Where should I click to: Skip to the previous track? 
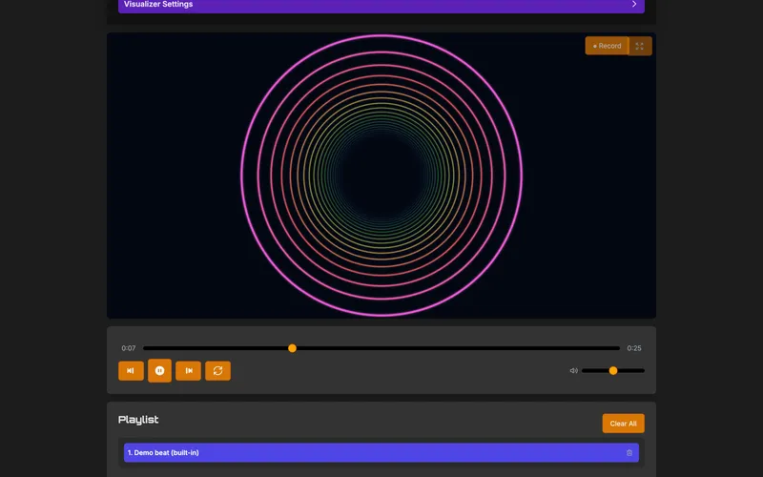(x=131, y=371)
